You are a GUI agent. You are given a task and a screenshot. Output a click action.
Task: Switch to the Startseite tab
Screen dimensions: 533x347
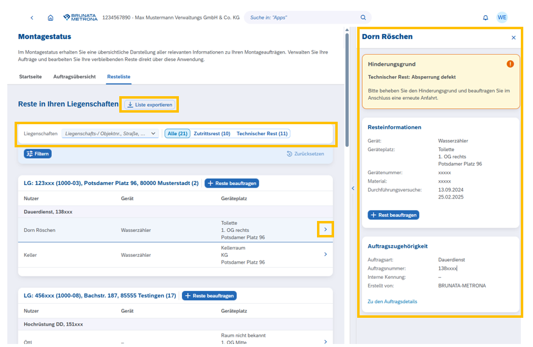click(x=30, y=77)
